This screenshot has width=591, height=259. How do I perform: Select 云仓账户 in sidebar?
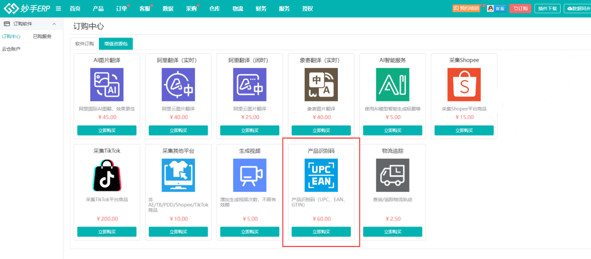11,49
